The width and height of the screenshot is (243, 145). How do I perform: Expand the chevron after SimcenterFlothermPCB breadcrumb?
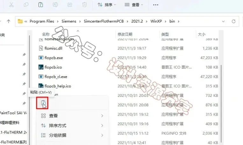point(127,21)
